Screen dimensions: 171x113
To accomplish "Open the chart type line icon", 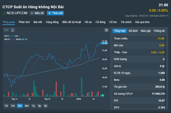I will coord(6,30).
